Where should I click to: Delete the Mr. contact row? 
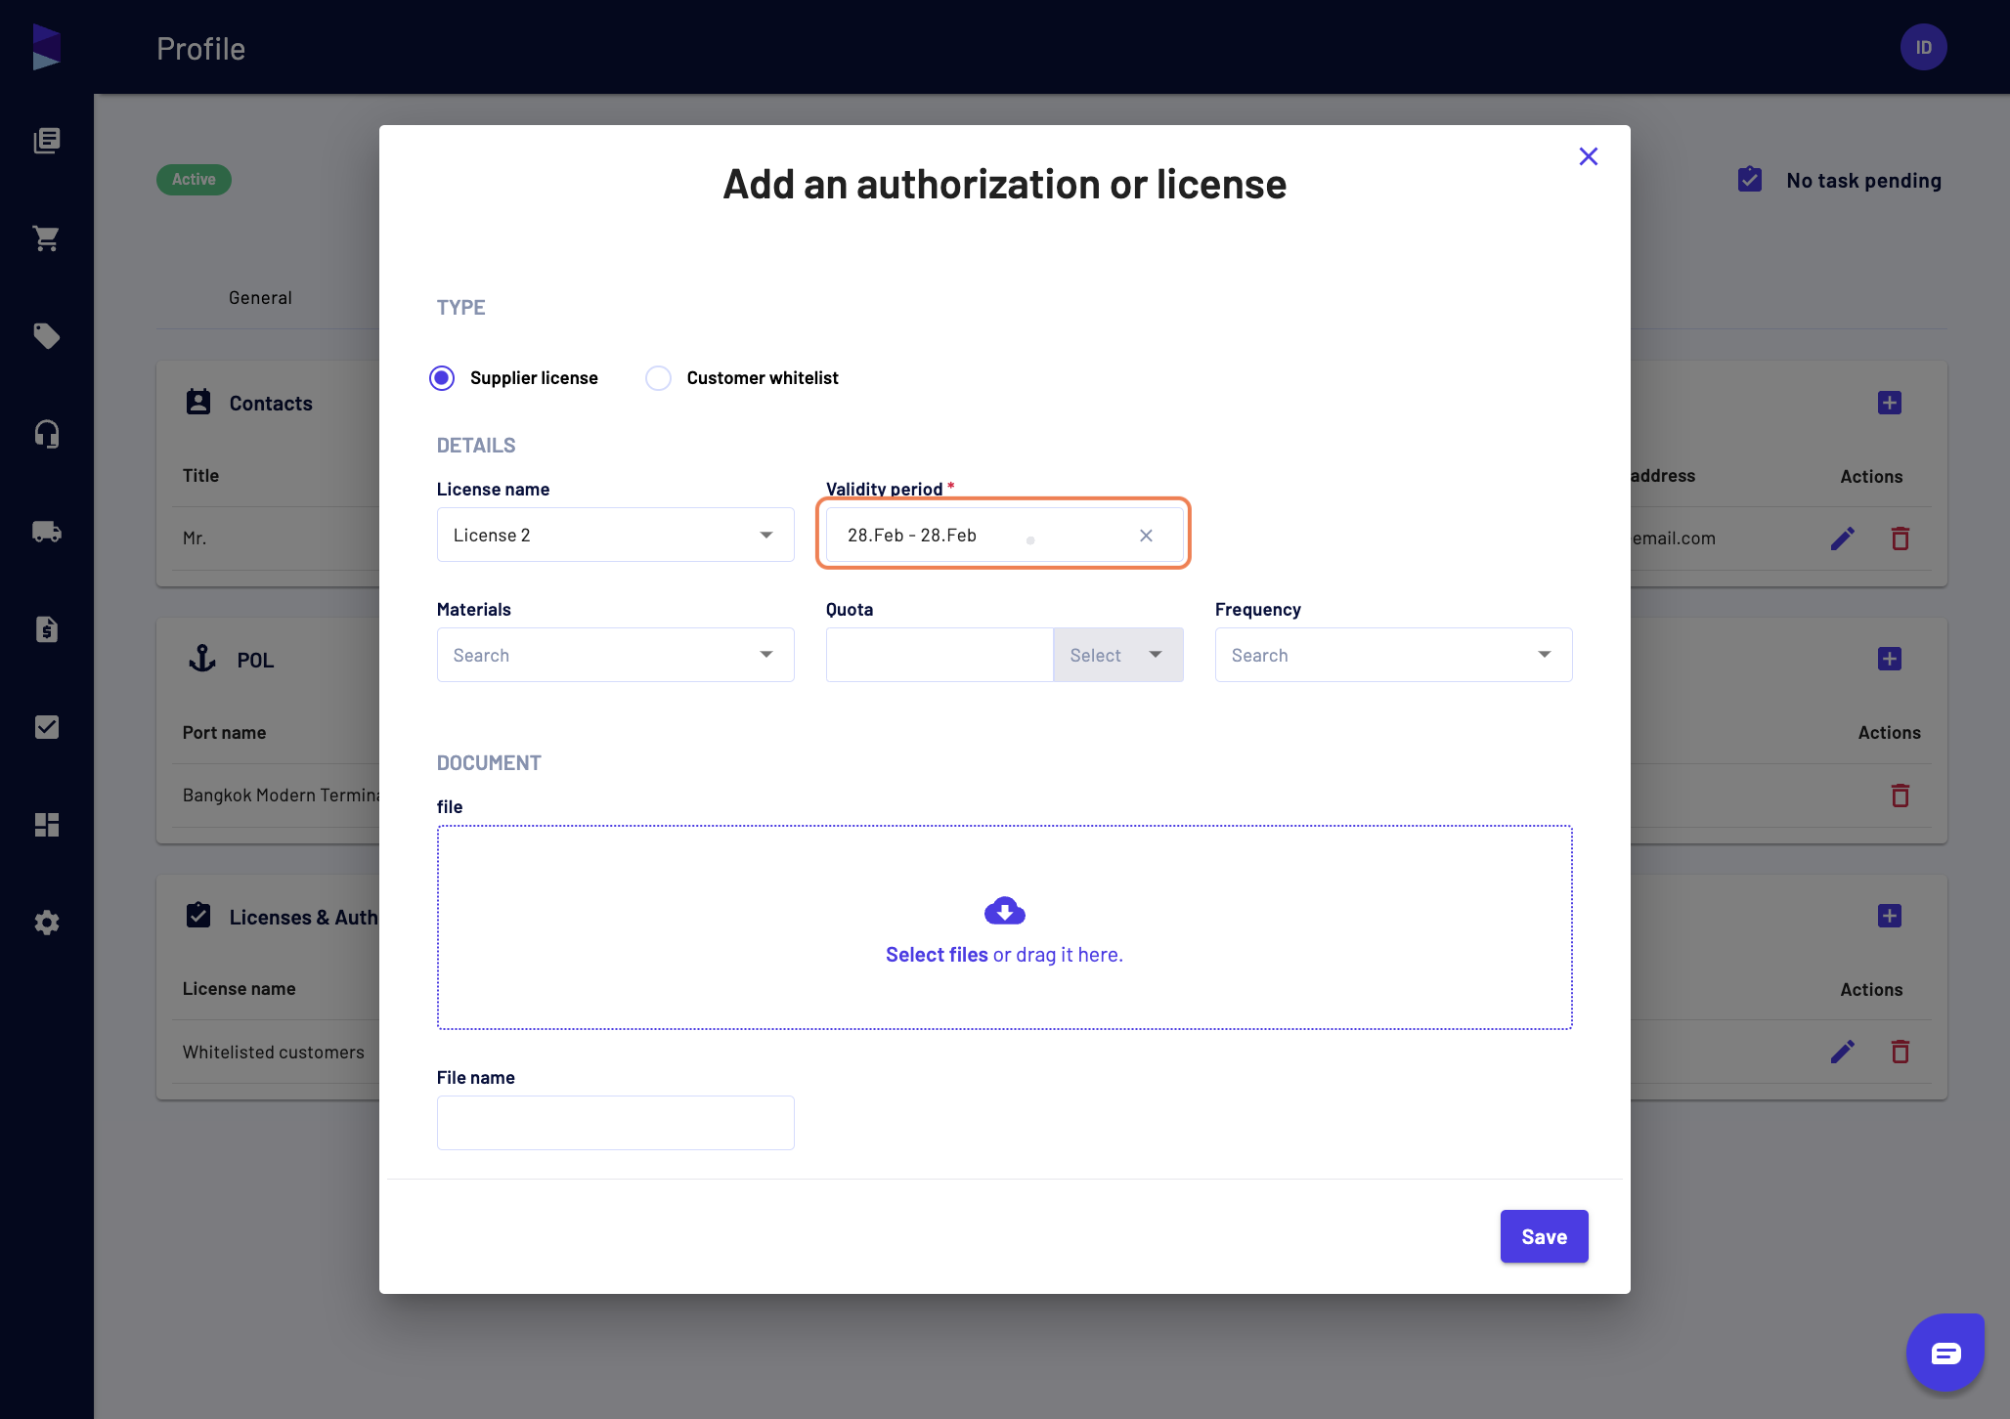[x=1901, y=538]
